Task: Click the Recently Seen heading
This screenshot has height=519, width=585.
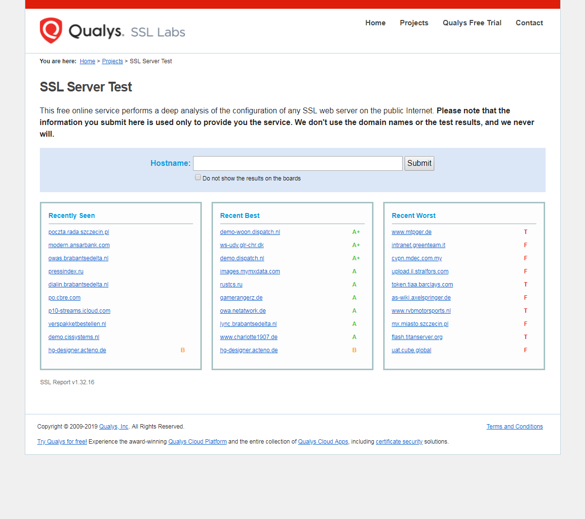Action: [x=71, y=215]
